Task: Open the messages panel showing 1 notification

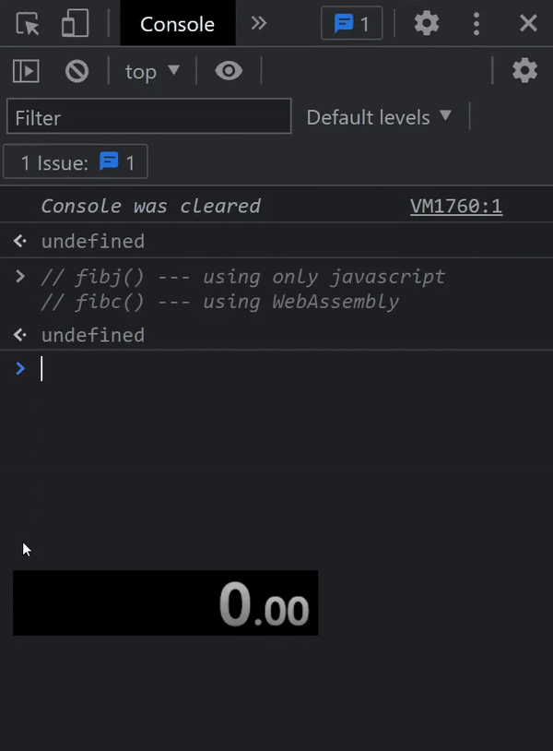Action: point(351,24)
